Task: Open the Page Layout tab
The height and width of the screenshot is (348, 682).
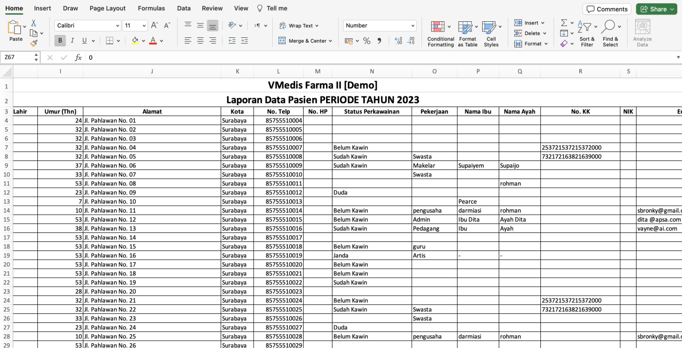Action: click(x=108, y=8)
